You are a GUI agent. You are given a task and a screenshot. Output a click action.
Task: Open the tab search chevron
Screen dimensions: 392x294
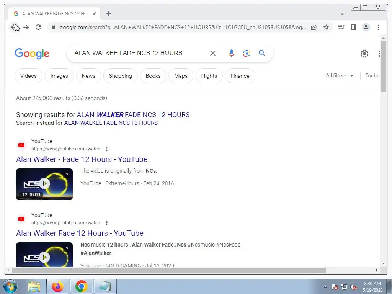(x=342, y=14)
